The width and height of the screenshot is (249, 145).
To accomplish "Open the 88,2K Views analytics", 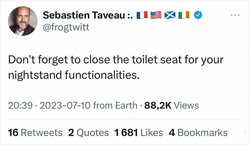I will (x=171, y=105).
